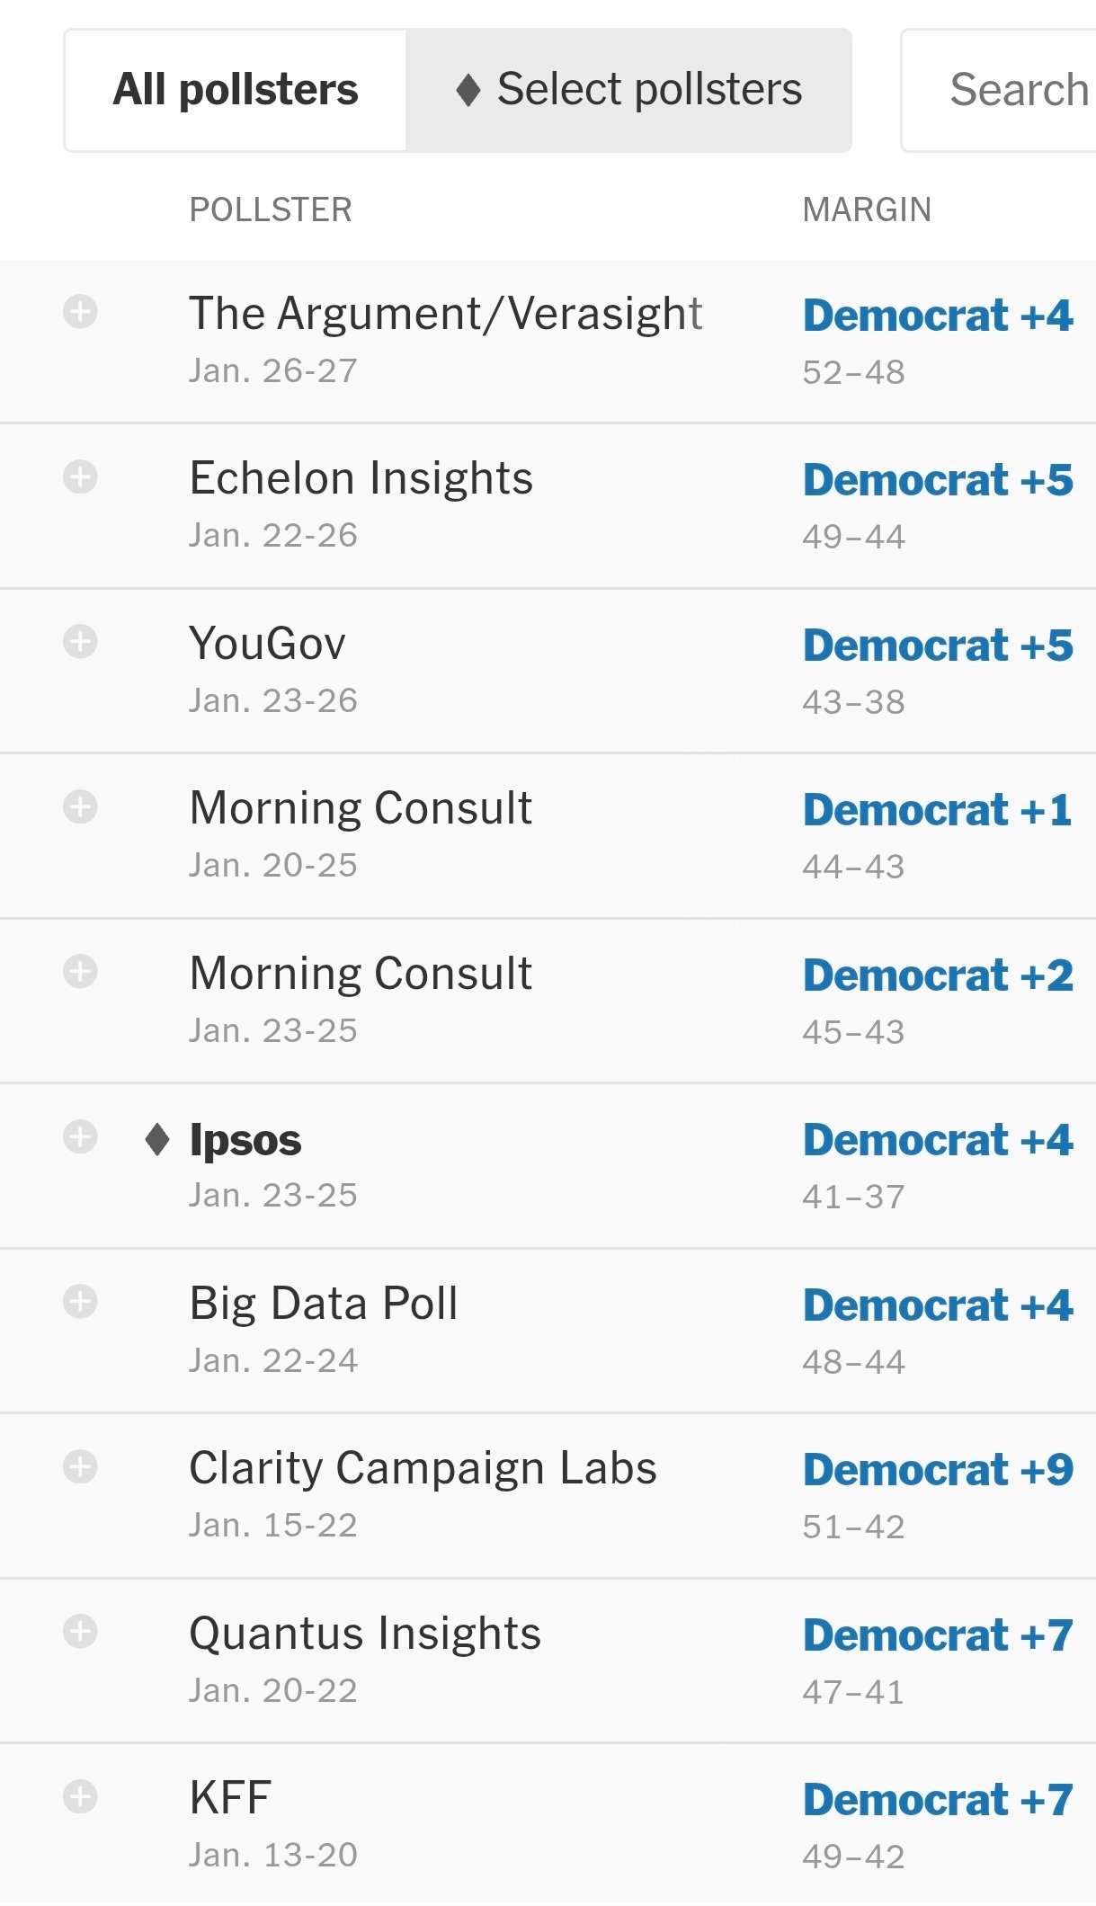The width and height of the screenshot is (1096, 1906).
Task: Click the POLLSTER column header
Action: pos(271,209)
